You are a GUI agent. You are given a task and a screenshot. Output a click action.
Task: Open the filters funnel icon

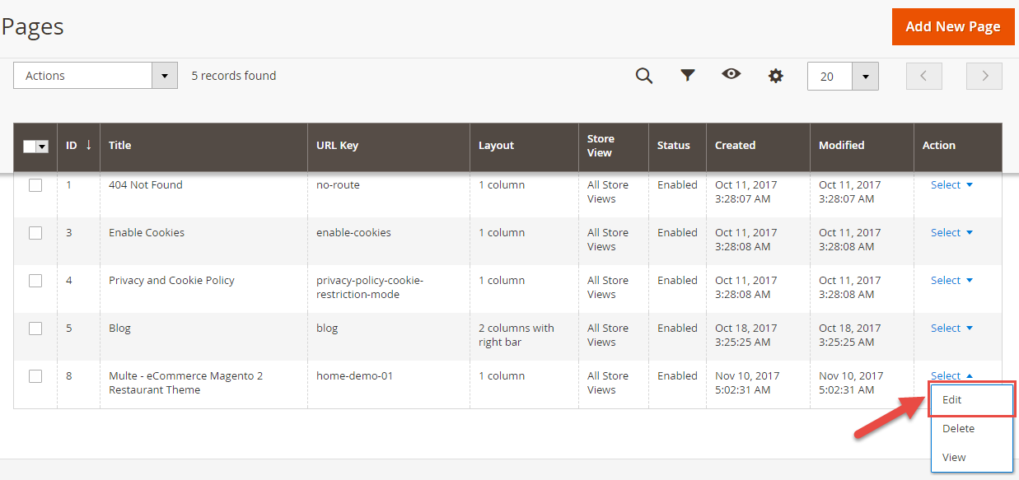click(688, 76)
